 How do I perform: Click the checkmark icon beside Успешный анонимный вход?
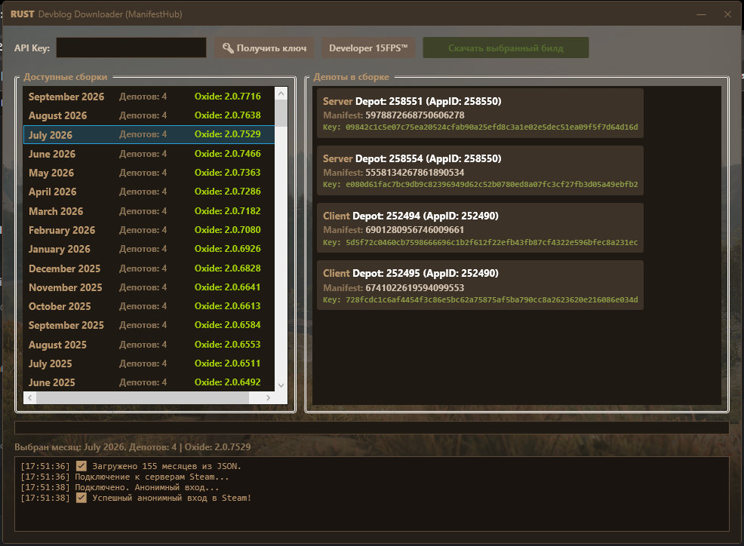coord(81,498)
